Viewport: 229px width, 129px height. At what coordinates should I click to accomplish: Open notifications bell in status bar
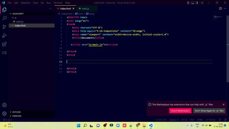pos(225,120)
